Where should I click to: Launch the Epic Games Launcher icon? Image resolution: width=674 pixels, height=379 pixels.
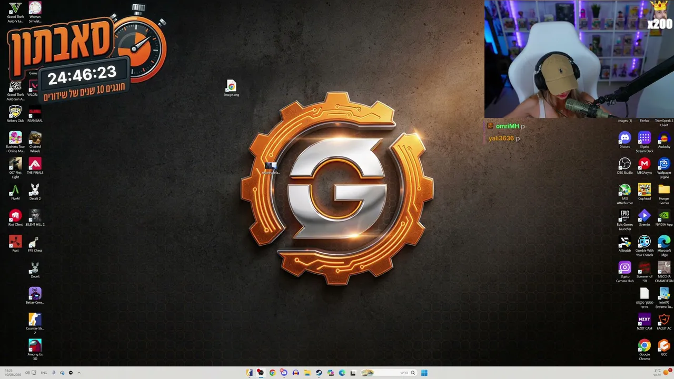click(x=625, y=220)
